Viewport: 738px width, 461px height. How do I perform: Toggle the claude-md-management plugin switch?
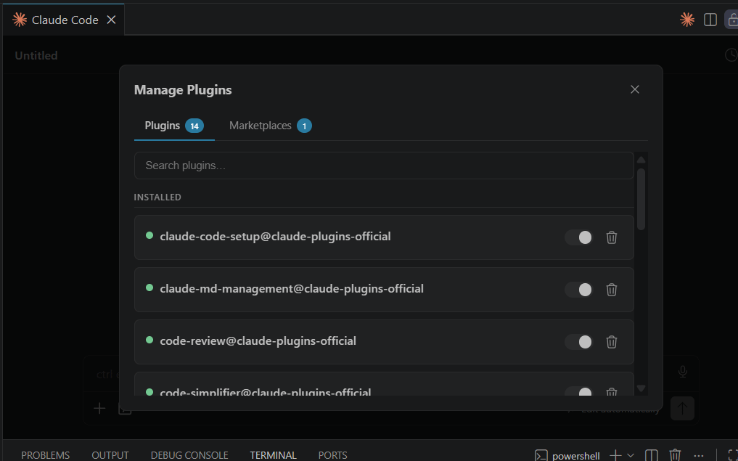(578, 290)
